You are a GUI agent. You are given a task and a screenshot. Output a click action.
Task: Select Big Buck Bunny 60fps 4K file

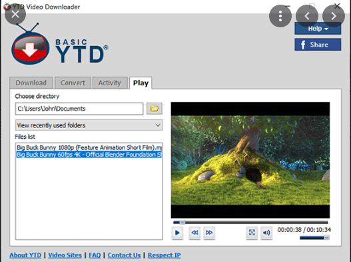click(x=89, y=155)
